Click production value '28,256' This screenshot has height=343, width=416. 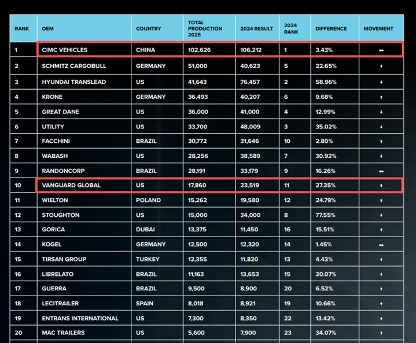click(x=198, y=156)
